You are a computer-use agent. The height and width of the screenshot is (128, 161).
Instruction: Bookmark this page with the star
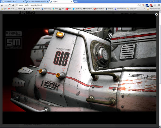(x=139, y=5)
